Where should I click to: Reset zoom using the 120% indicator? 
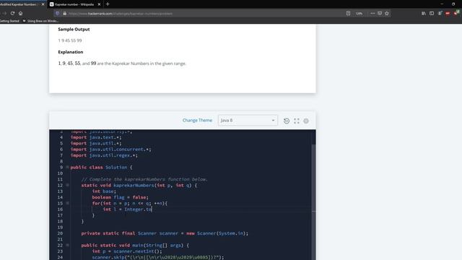359,13
